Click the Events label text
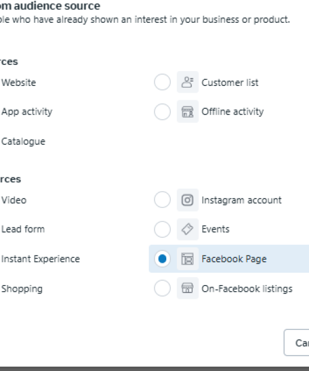309x371 pixels. [216, 229]
